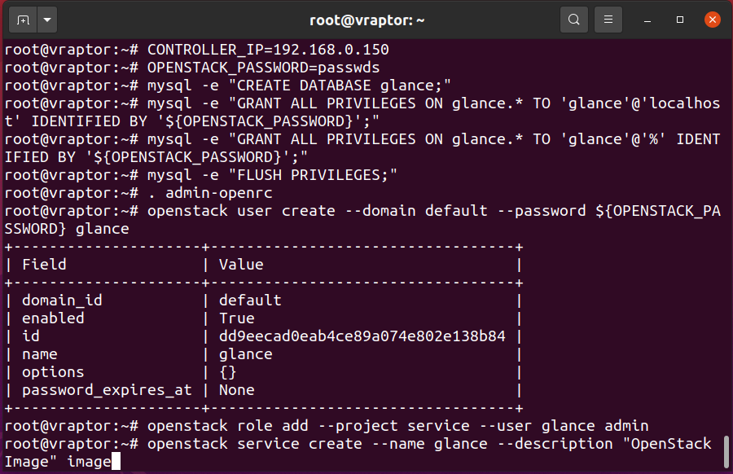The height and width of the screenshot is (474, 733).
Task: Click the openstack role add command
Action: [x=397, y=426]
